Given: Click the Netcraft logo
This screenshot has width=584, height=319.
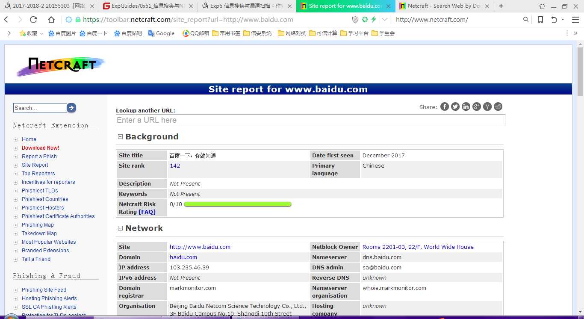Looking at the screenshot, I should (60, 66).
